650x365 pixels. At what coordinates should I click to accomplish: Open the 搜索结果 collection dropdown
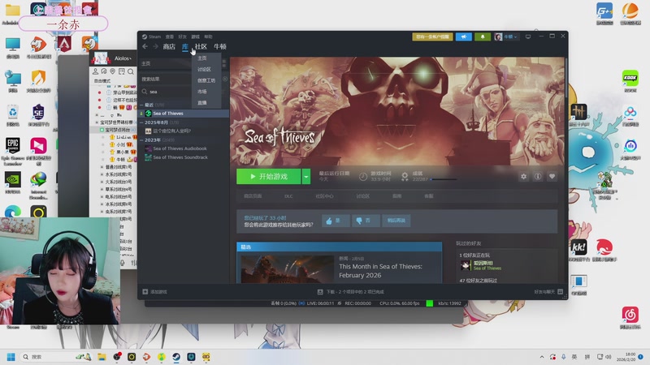coord(180,79)
